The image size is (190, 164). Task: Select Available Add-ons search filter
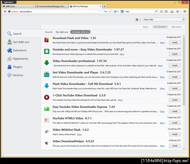click(x=80, y=32)
